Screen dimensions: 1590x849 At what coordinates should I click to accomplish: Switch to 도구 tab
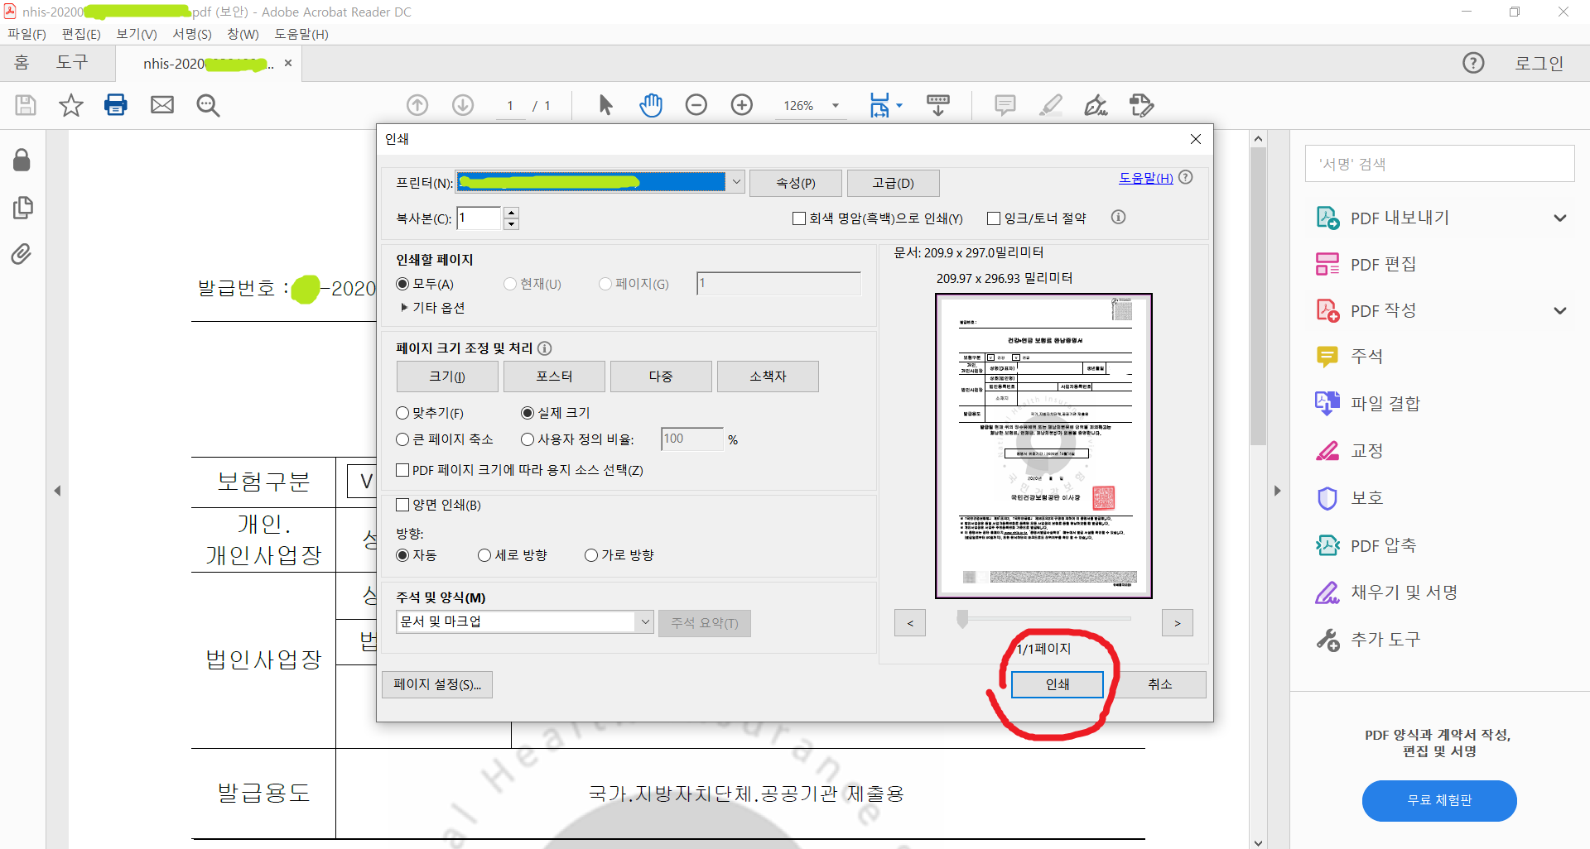click(x=72, y=63)
